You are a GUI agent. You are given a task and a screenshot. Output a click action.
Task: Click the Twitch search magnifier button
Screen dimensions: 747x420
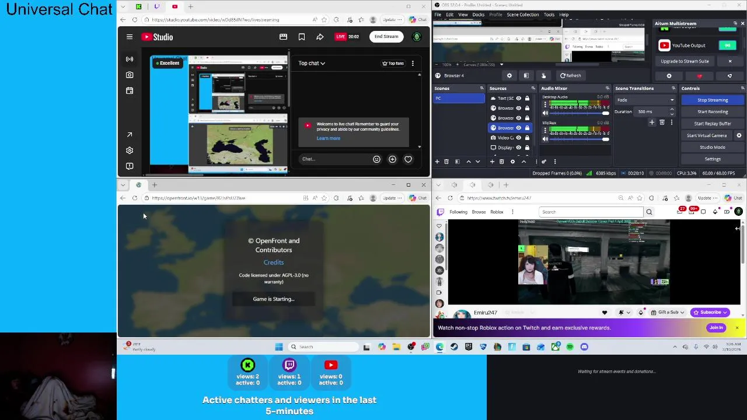[x=649, y=212]
